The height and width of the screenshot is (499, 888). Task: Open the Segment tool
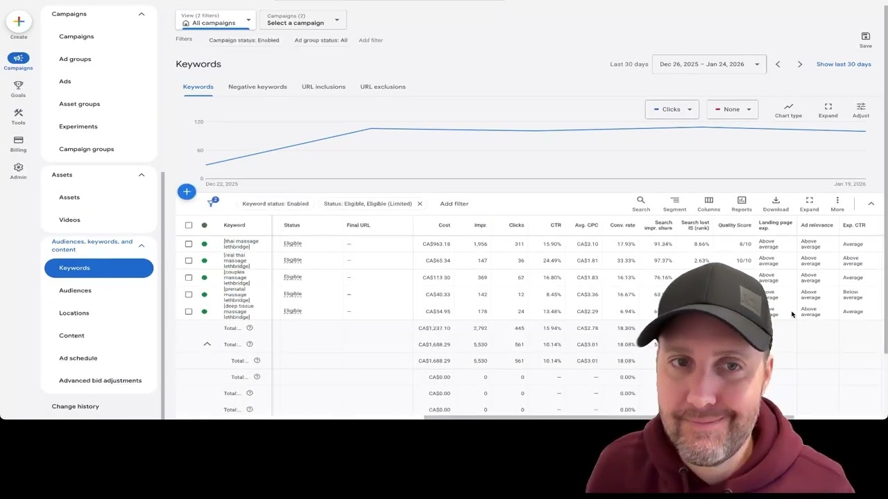[x=674, y=204]
